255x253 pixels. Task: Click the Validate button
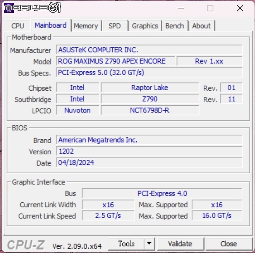[180, 244]
